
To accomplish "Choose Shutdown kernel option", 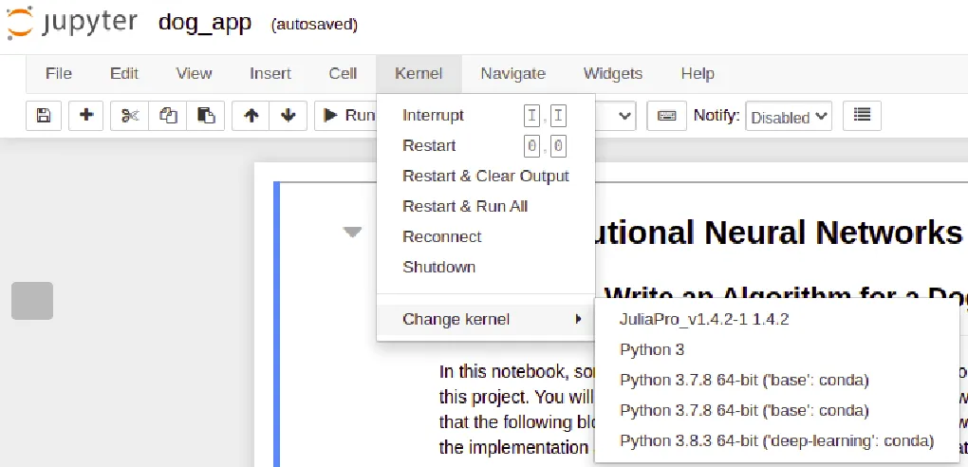I will click(486, 267).
